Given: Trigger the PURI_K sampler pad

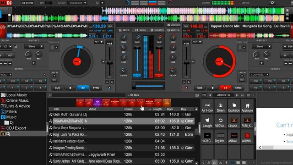Looking at the screenshot, I should click(247, 122).
